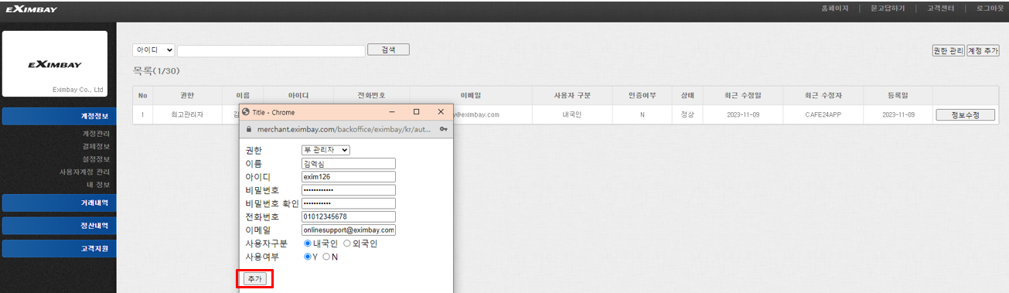Click the 내국인 cell in the table
The height and width of the screenshot is (293, 1009).
click(x=573, y=114)
